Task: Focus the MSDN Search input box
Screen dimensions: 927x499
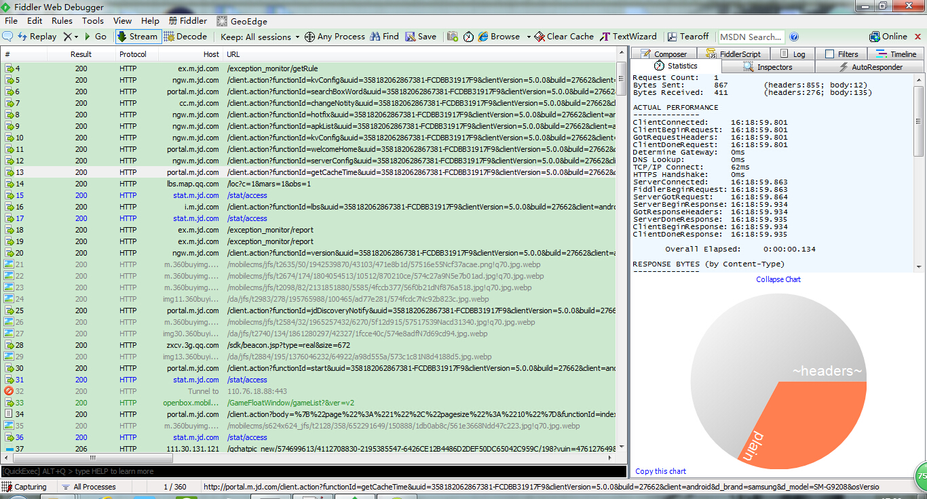Action: [751, 37]
